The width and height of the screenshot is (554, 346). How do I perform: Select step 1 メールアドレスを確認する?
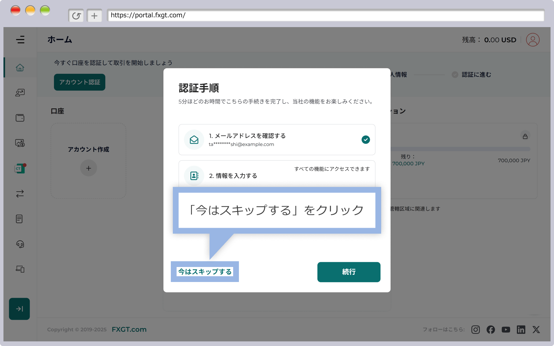click(277, 140)
